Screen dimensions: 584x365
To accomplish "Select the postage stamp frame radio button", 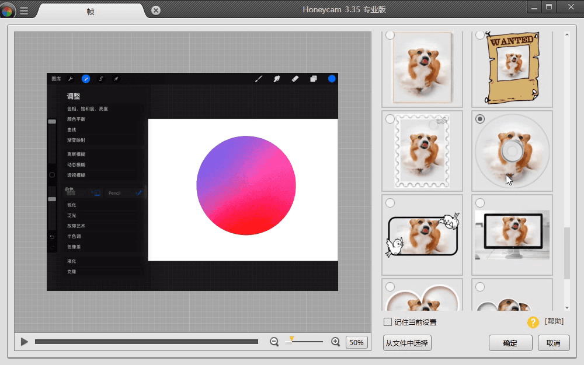I will tap(390, 119).
